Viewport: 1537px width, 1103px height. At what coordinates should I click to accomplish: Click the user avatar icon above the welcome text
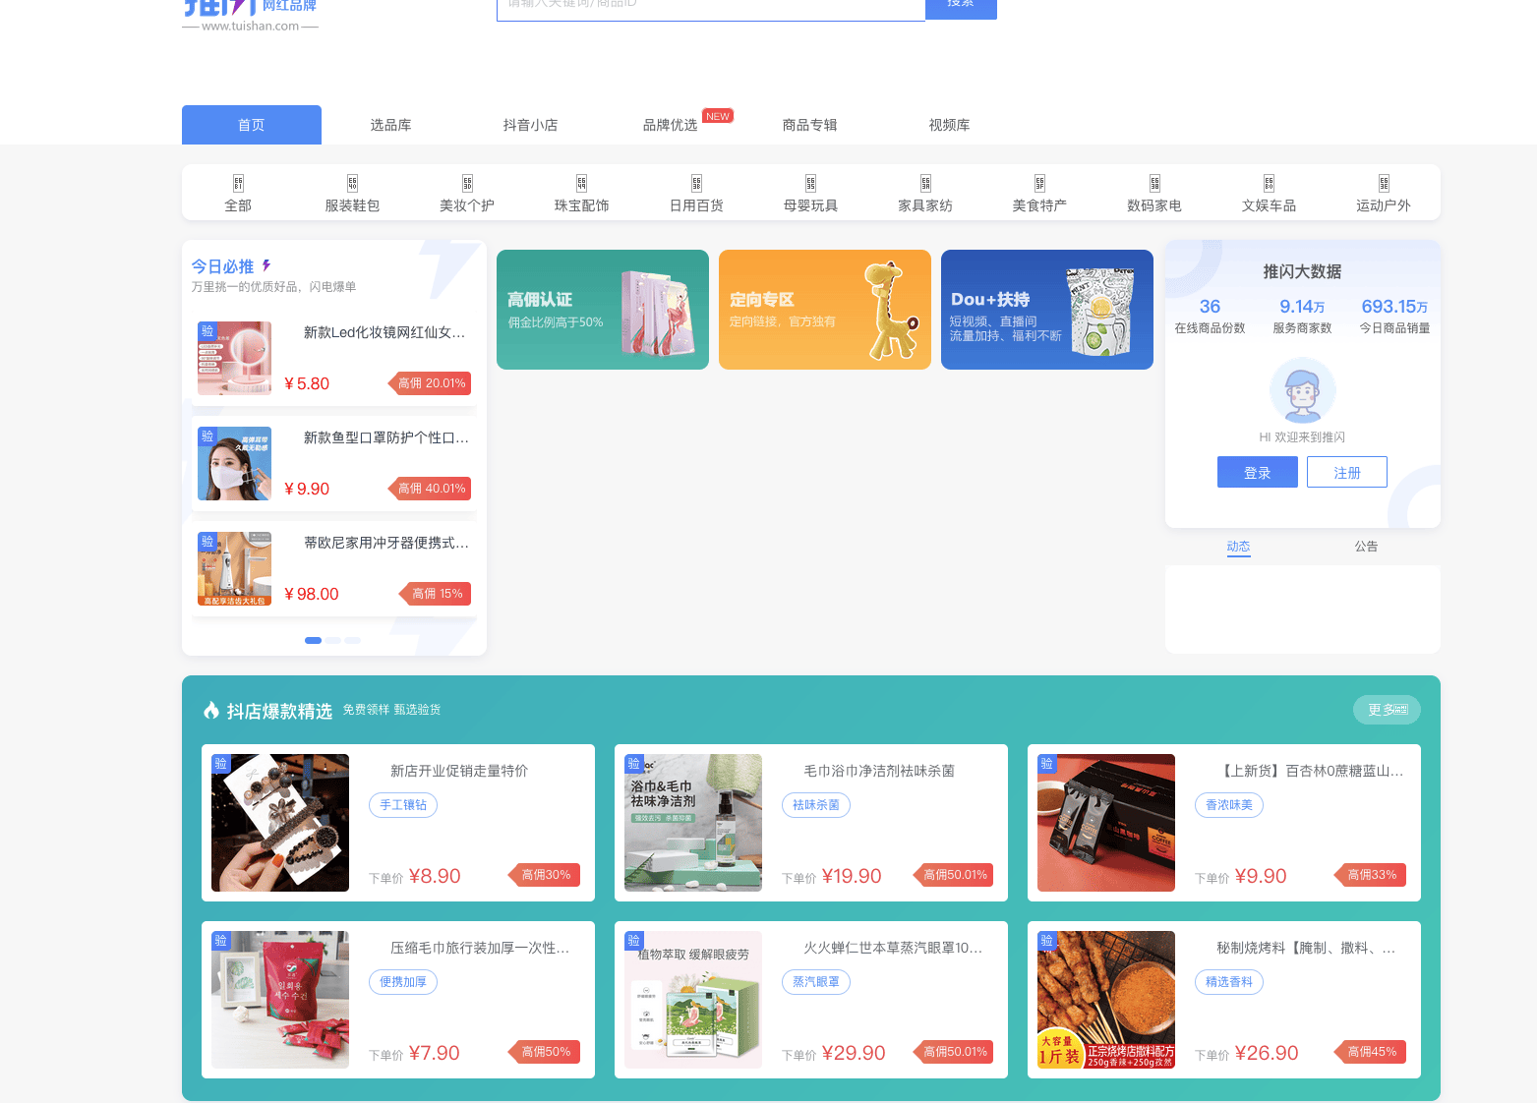[x=1302, y=390]
